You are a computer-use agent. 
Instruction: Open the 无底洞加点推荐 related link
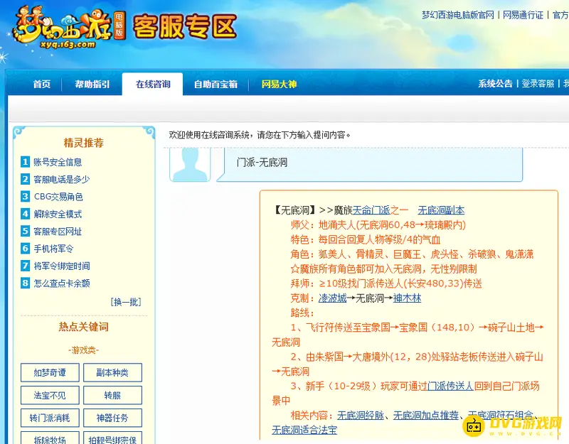[425, 416]
